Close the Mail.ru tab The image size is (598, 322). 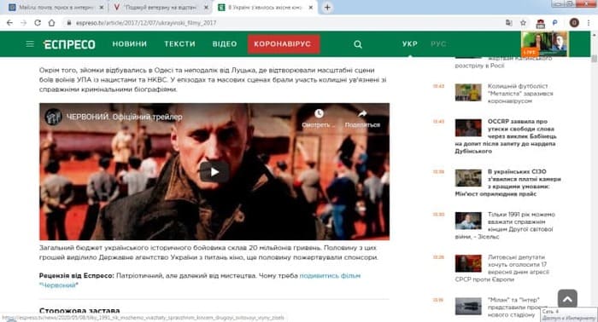coord(102,7)
